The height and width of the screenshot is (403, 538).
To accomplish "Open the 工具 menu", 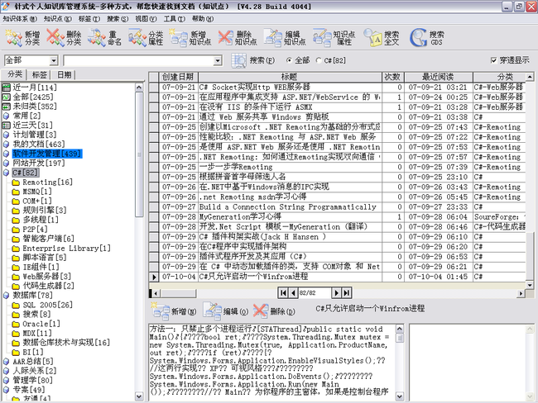I will [x=174, y=19].
